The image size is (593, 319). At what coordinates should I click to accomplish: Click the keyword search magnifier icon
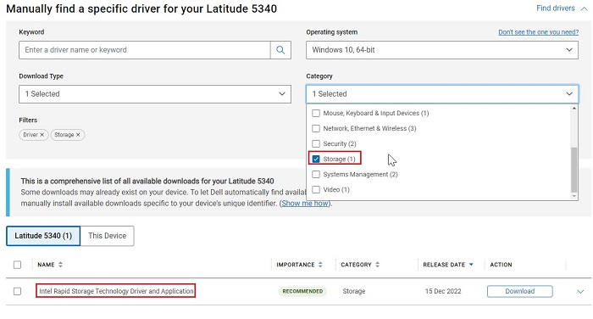point(280,50)
